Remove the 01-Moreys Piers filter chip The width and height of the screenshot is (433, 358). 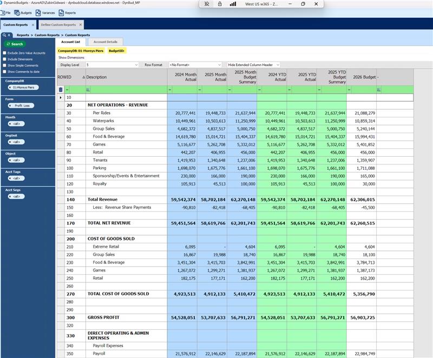(x=10, y=88)
